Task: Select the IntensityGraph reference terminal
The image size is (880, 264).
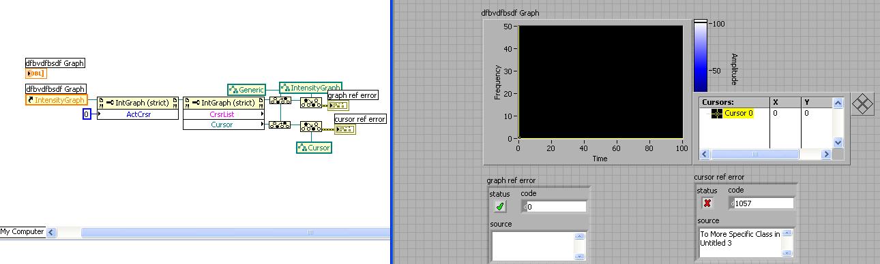Action: point(56,100)
